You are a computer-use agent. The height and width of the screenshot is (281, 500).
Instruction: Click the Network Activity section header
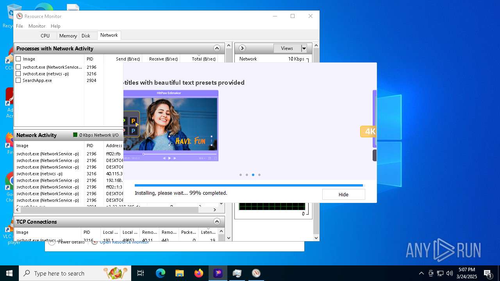pyautogui.click(x=69, y=135)
